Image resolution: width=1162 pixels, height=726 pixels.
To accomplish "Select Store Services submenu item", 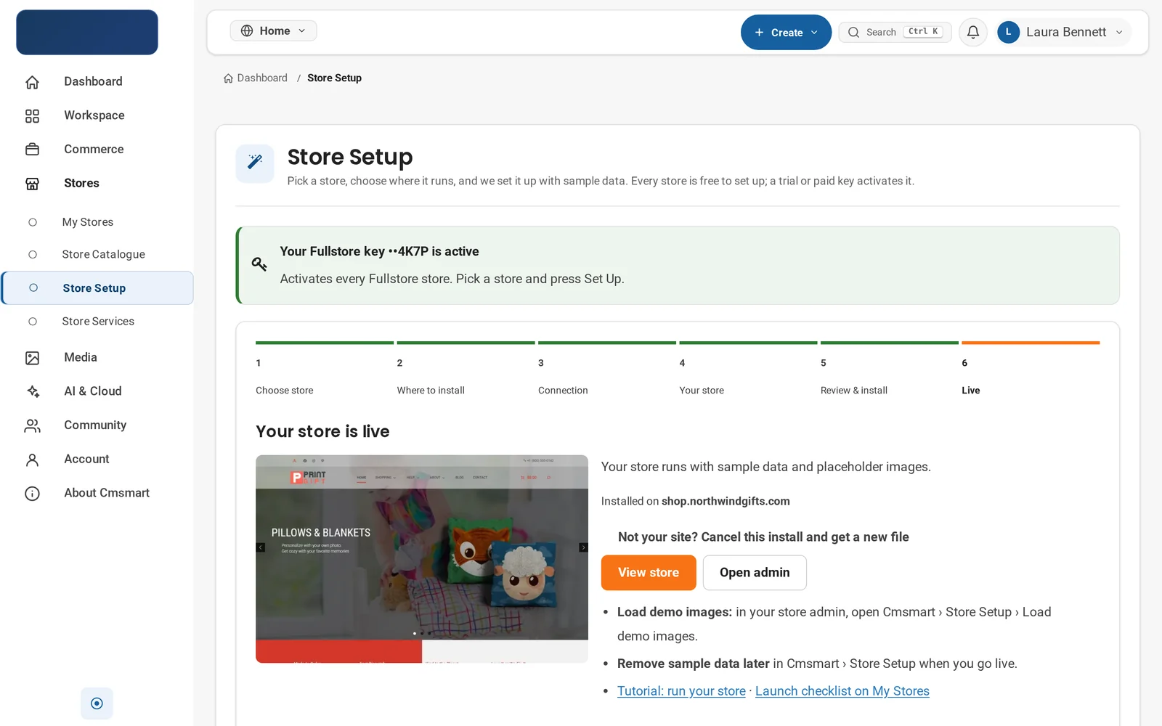I will point(97,321).
